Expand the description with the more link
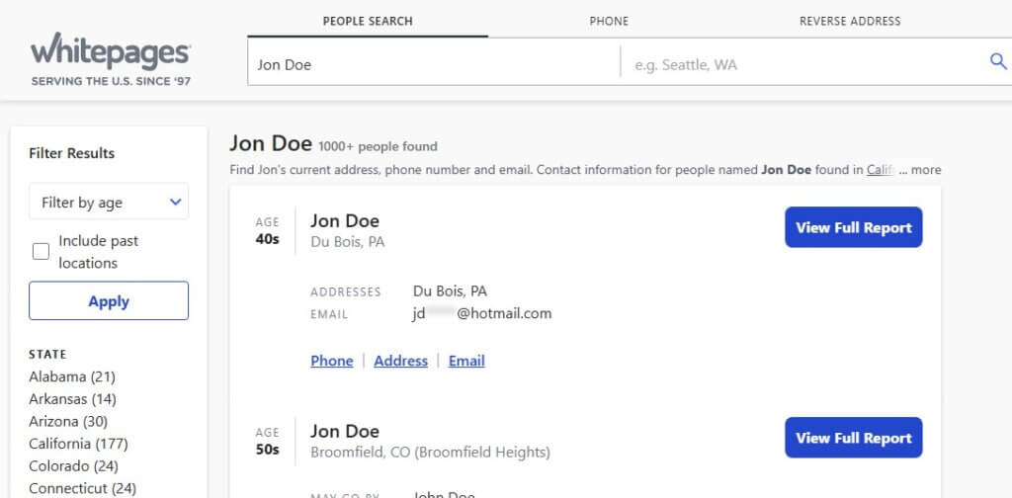This screenshot has width=1012, height=498. [926, 170]
